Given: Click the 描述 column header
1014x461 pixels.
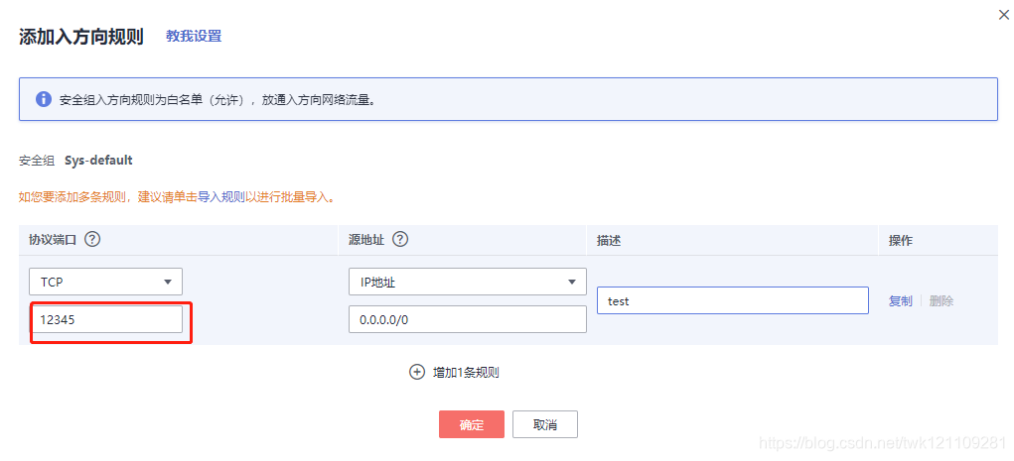Looking at the screenshot, I should (x=609, y=240).
